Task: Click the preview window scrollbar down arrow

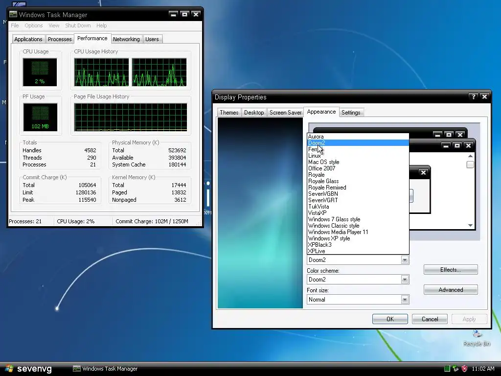Action: click(x=470, y=225)
